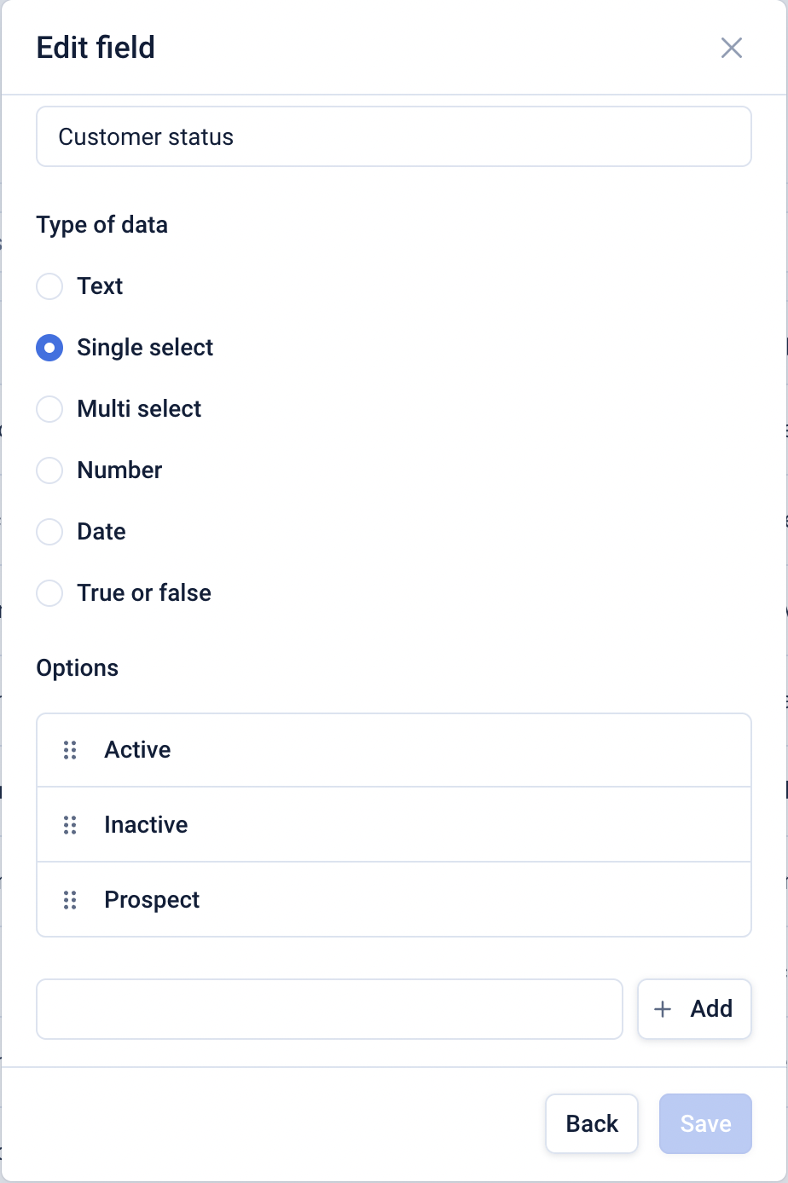788x1183 pixels.
Task: Focus the empty new option input
Action: [329, 1009]
